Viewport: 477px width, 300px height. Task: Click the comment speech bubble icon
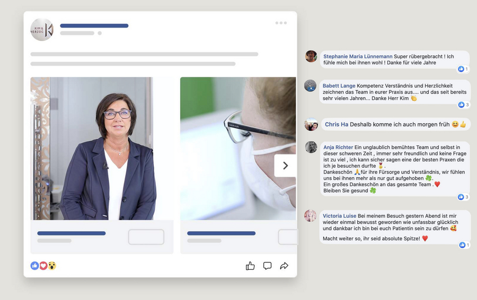(x=268, y=266)
